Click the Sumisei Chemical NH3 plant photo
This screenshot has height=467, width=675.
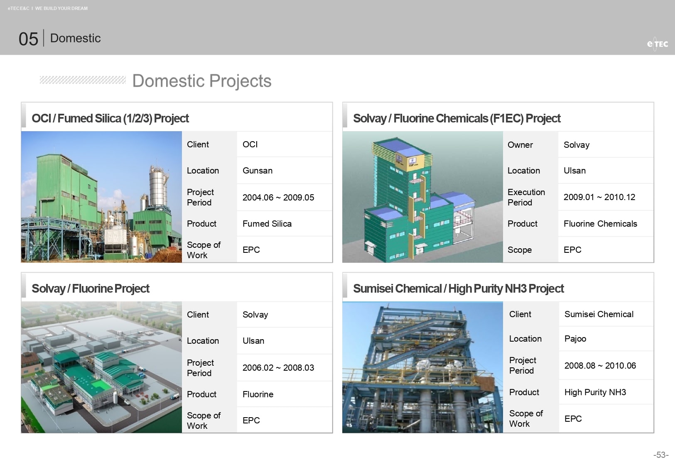pos(422,367)
